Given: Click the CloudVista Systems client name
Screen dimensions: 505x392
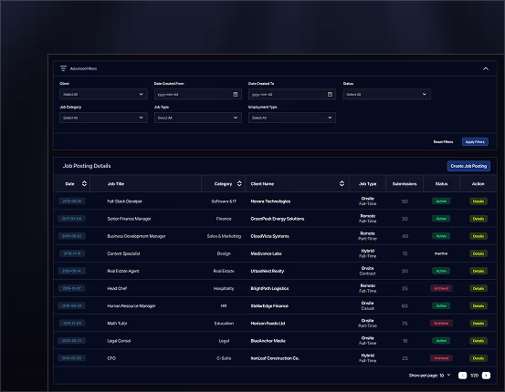Looking at the screenshot, I should (270, 236).
